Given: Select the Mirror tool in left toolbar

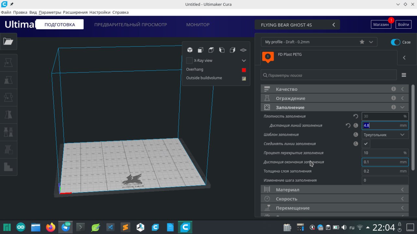Looking at the screenshot, I should tap(8, 115).
